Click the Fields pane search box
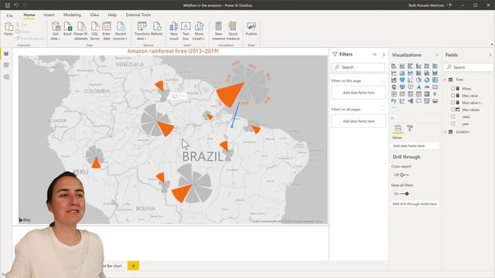495x278 pixels. coord(469,67)
